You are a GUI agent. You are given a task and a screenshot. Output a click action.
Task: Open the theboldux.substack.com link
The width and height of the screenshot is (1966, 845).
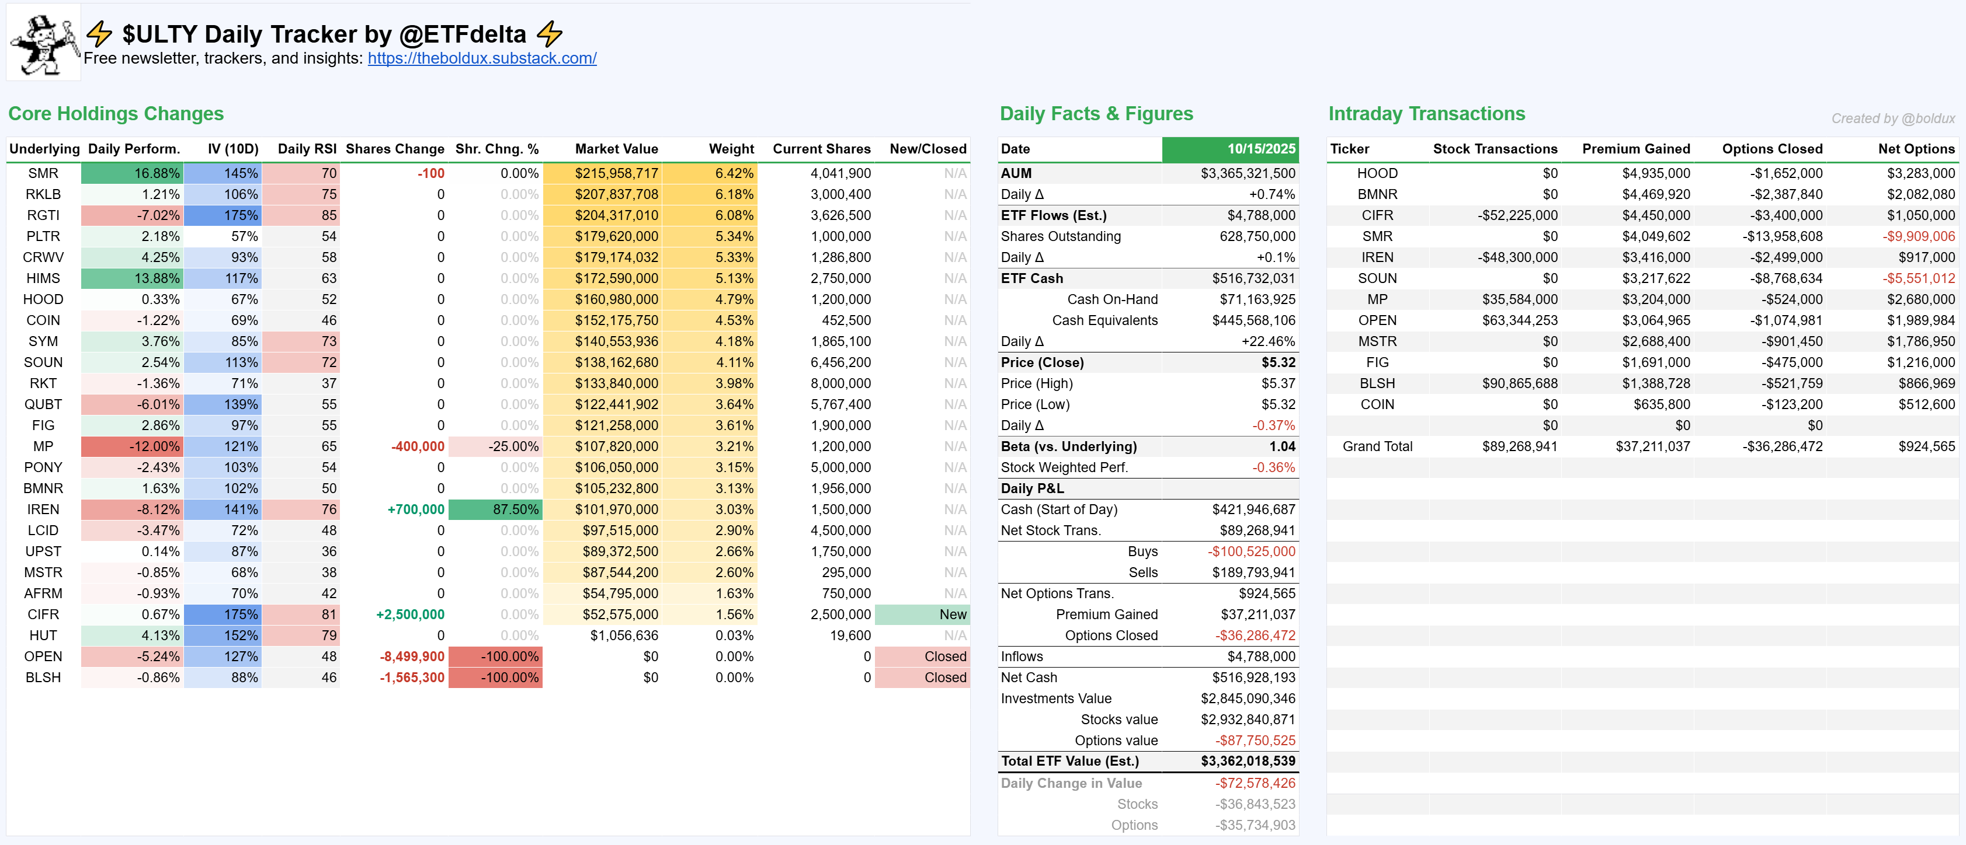(482, 59)
